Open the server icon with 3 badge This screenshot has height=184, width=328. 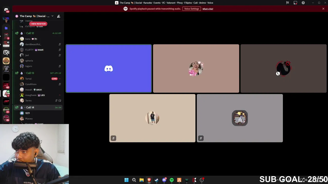click(x=6, y=36)
